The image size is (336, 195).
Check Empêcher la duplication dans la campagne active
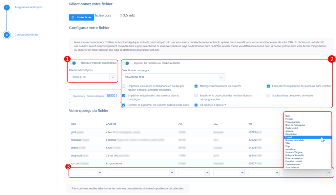tap(196, 96)
